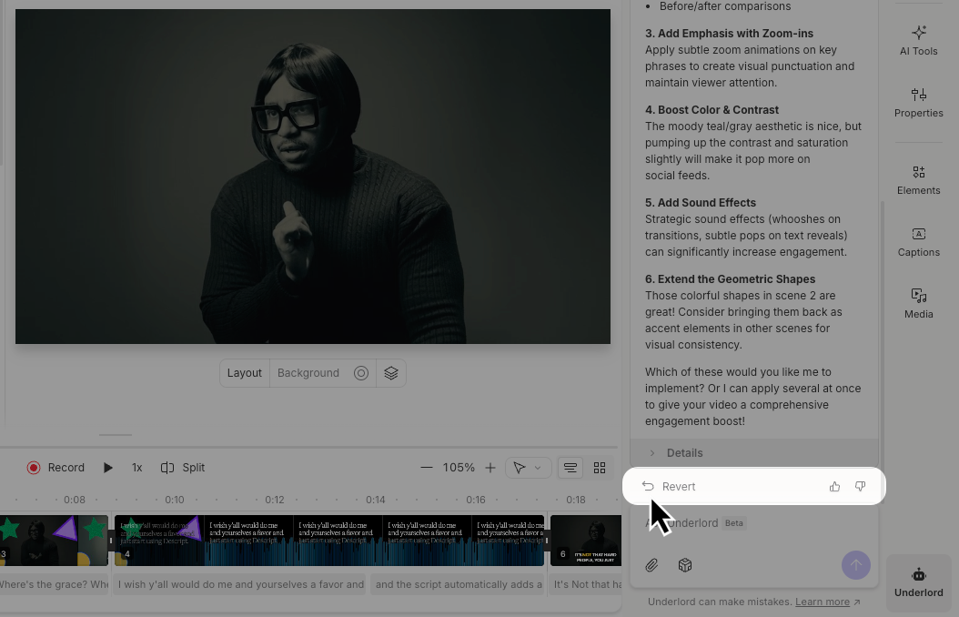Screen dimensions: 959x617
Task: Click the timeline zoom in plus
Action: (490, 468)
